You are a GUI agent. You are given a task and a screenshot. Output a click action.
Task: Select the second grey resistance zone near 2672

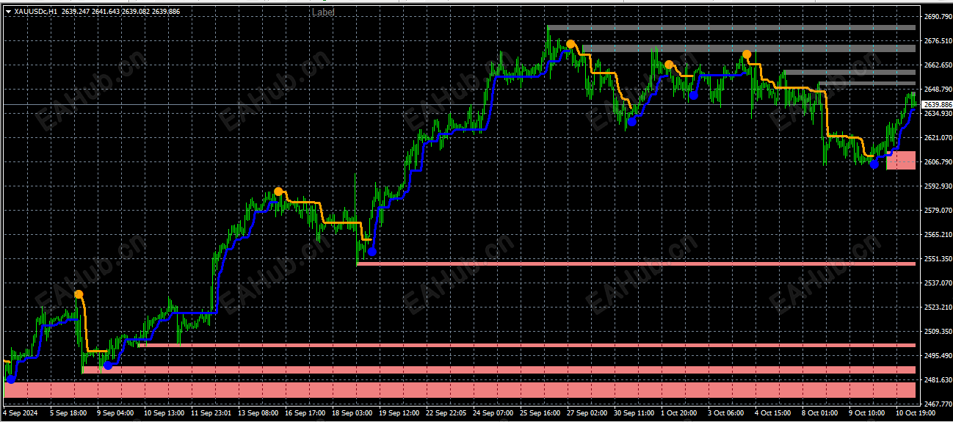tap(749, 48)
